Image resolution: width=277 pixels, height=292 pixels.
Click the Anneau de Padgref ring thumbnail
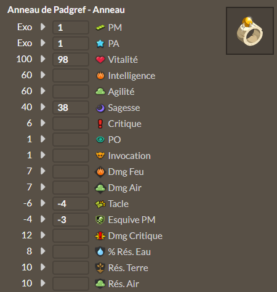coord(250,31)
